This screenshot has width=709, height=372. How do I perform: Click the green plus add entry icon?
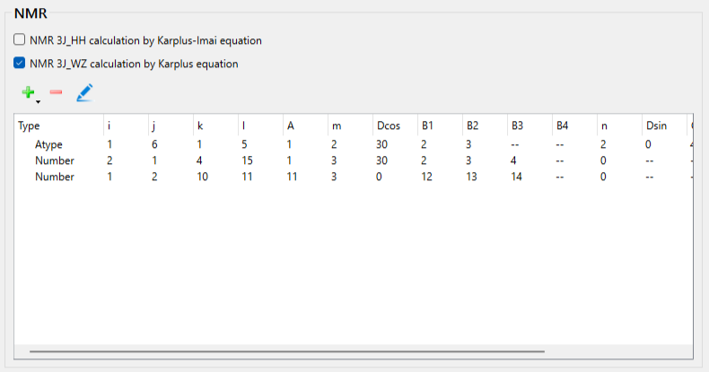(x=28, y=91)
